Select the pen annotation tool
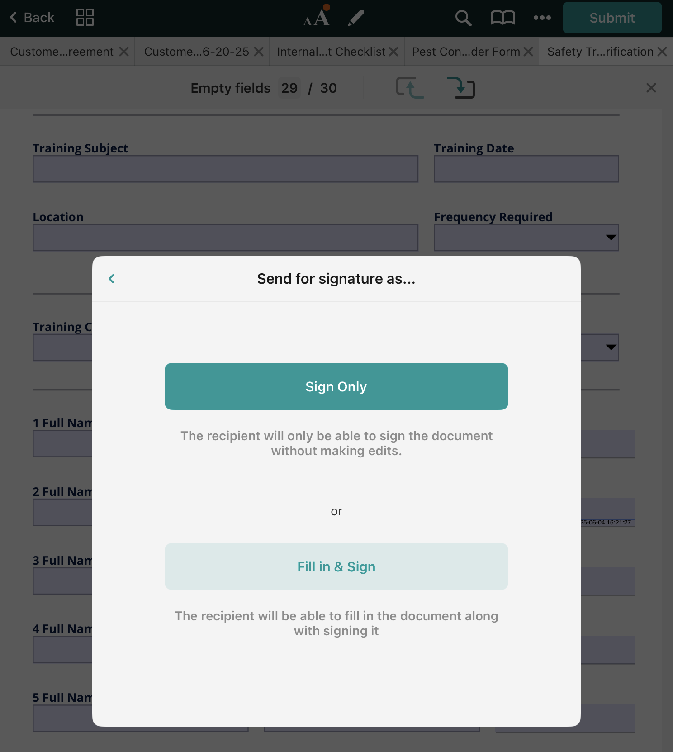This screenshot has height=752, width=673. (356, 18)
